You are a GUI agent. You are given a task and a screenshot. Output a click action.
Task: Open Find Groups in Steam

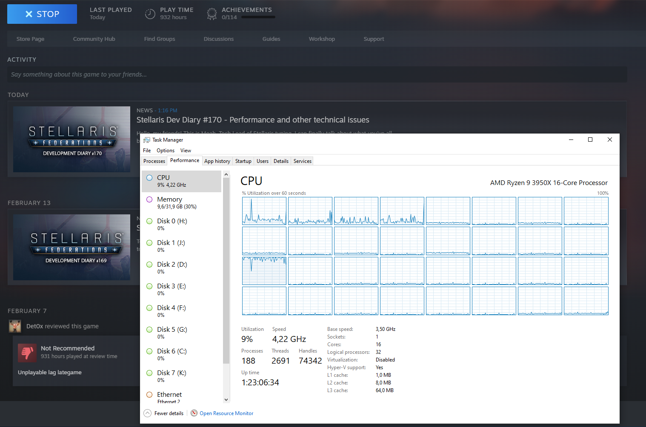160,39
